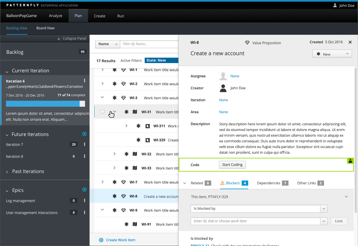The height and width of the screenshot is (246, 358).
Task: Click the book type icon of WI-31
Action: [135, 112]
